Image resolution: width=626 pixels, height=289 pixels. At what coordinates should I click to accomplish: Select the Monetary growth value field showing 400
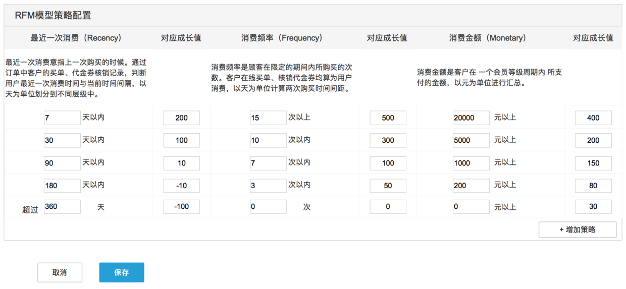point(593,118)
